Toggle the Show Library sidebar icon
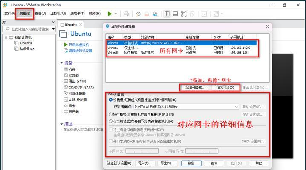The height and width of the screenshot is (170, 306). [x=167, y=14]
